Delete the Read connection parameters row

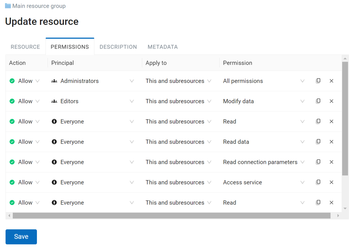331,162
